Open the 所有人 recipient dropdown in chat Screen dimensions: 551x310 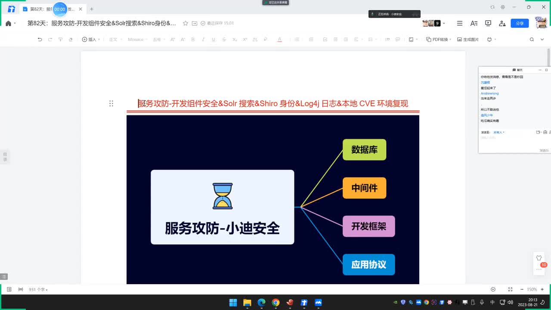click(499, 132)
